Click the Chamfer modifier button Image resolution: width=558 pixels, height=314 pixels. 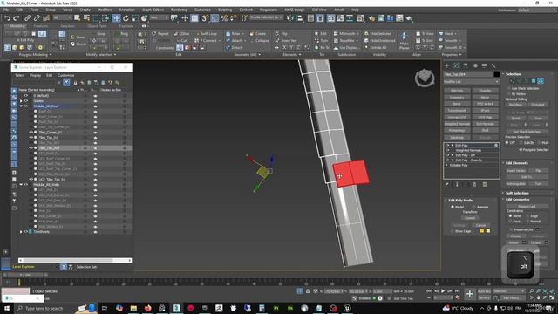486,91
